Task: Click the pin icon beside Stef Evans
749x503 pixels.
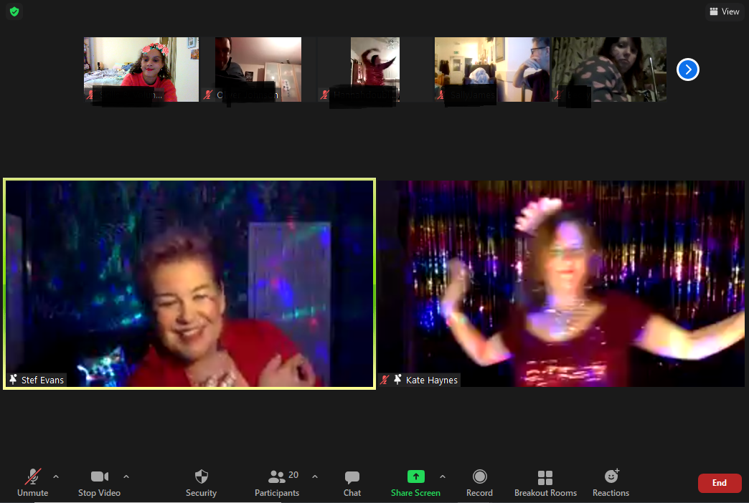Action: point(14,380)
